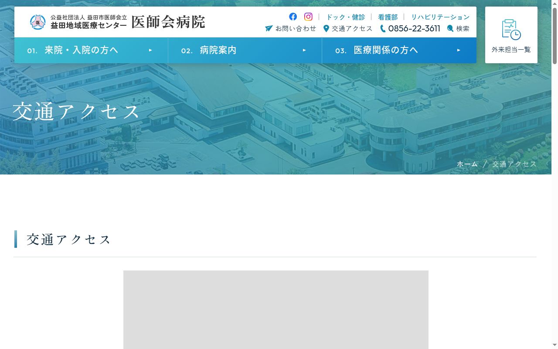This screenshot has width=558, height=349.
Task: Click the 交通アクセス section heading
Action: pos(69,240)
